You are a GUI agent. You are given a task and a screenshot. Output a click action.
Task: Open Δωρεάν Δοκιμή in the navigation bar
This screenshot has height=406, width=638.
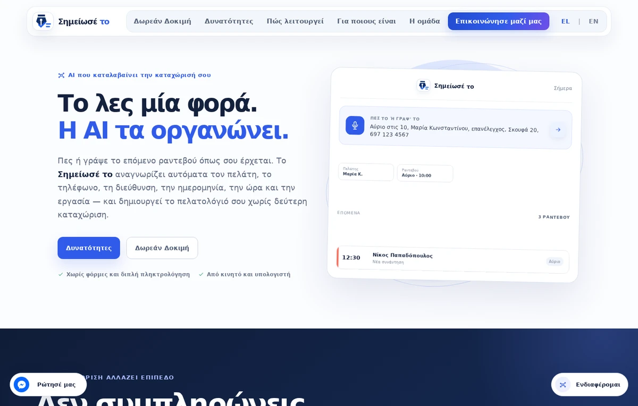pos(162,21)
